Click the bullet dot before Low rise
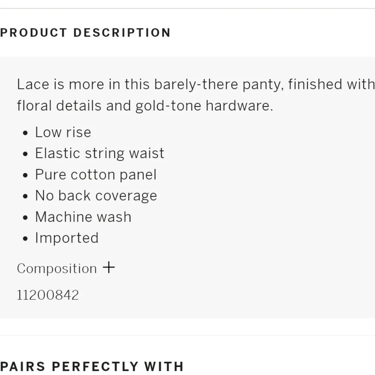Image resolution: width=375 pixels, height=375 pixels. 25,133
